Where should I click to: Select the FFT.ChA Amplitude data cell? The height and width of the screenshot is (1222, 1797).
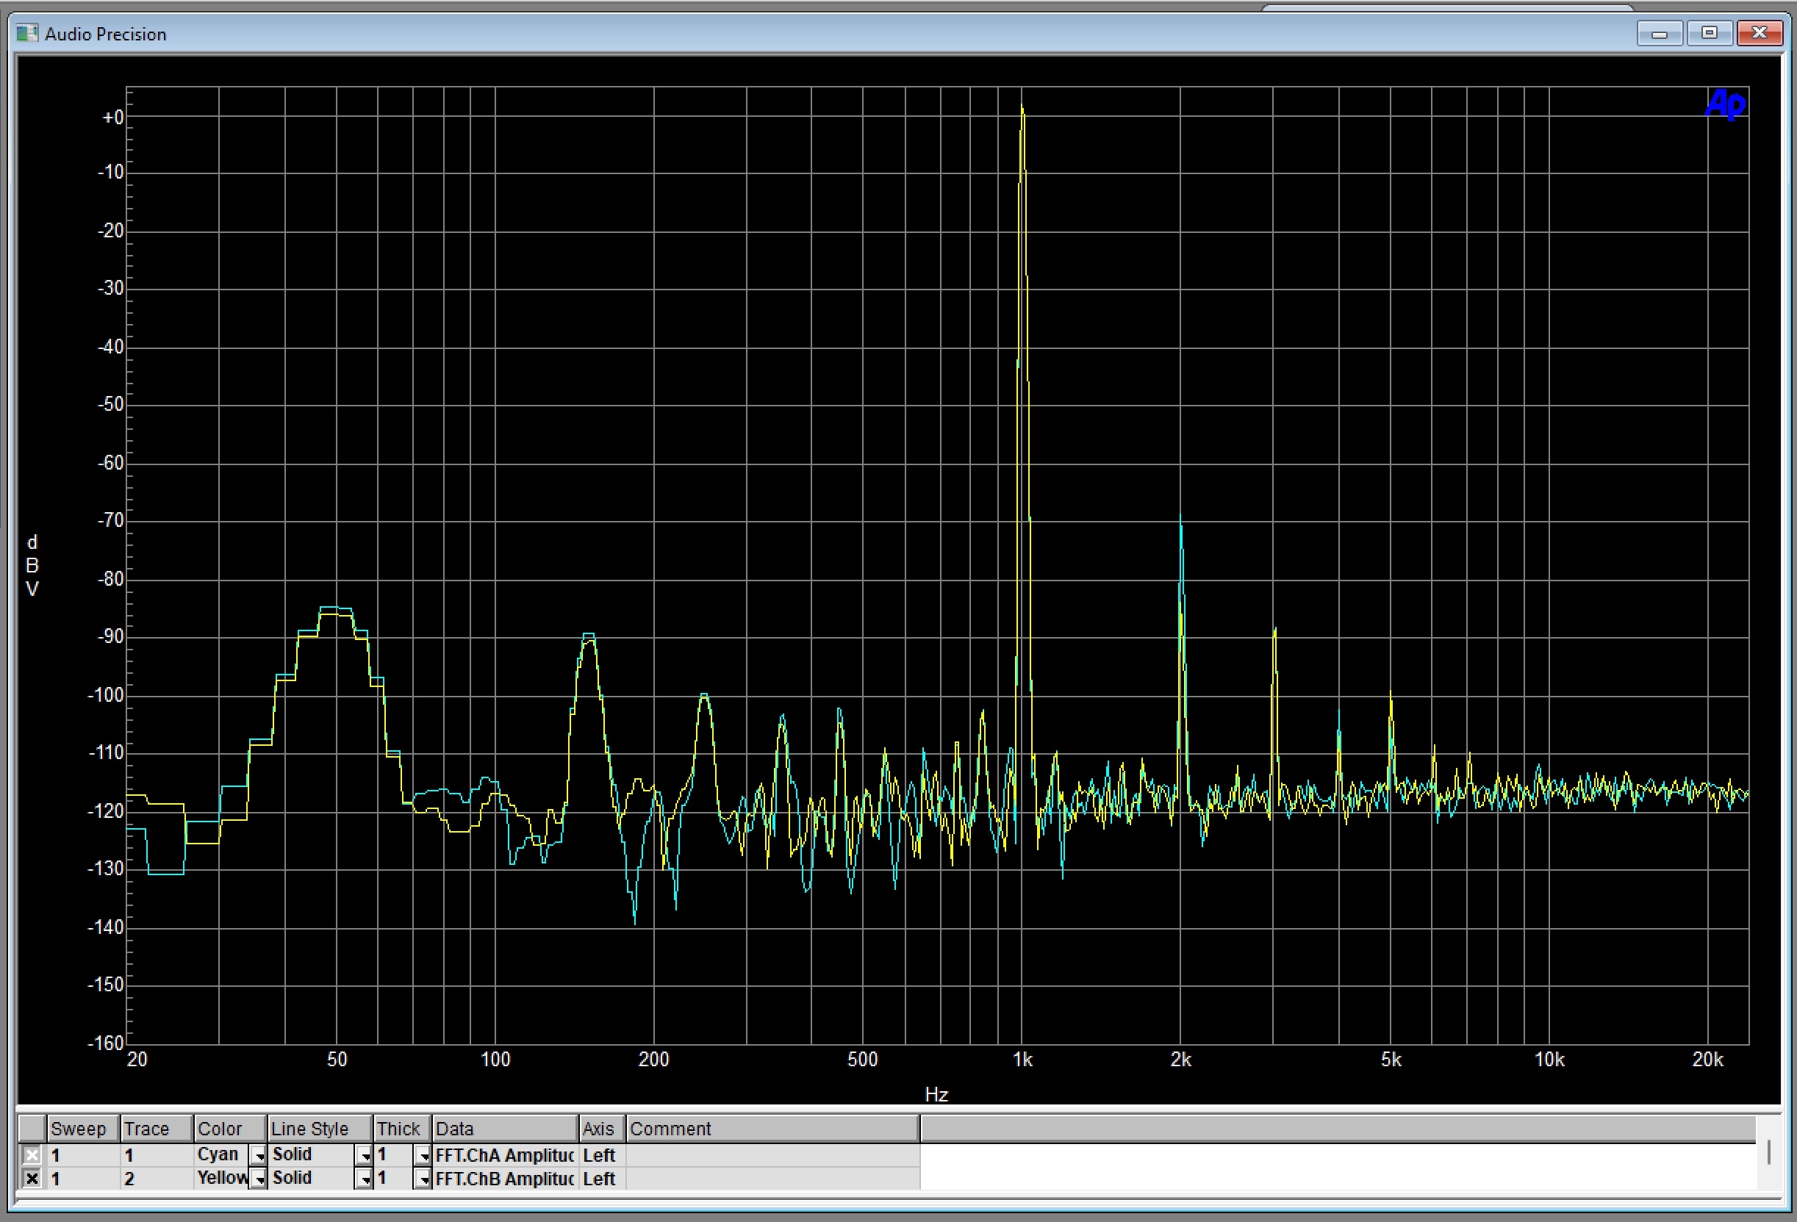[x=504, y=1156]
